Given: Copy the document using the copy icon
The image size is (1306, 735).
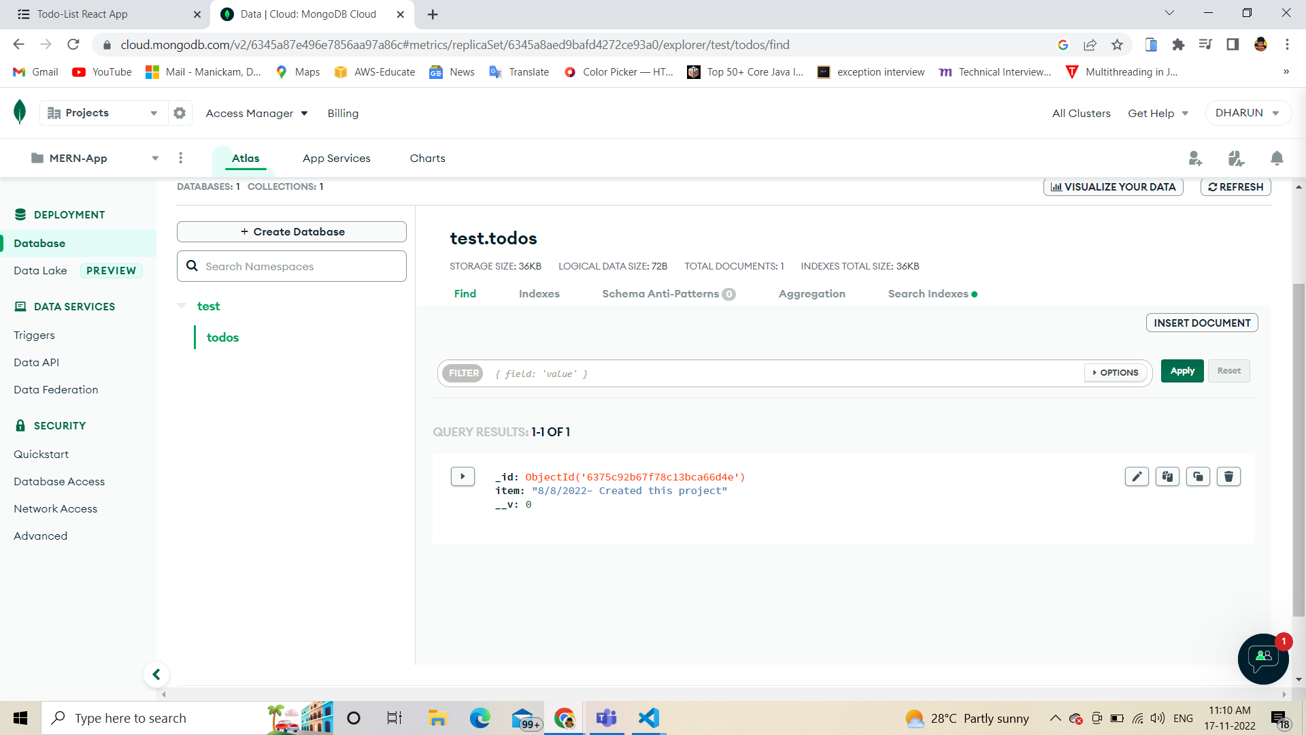Looking at the screenshot, I should pyautogui.click(x=1167, y=476).
